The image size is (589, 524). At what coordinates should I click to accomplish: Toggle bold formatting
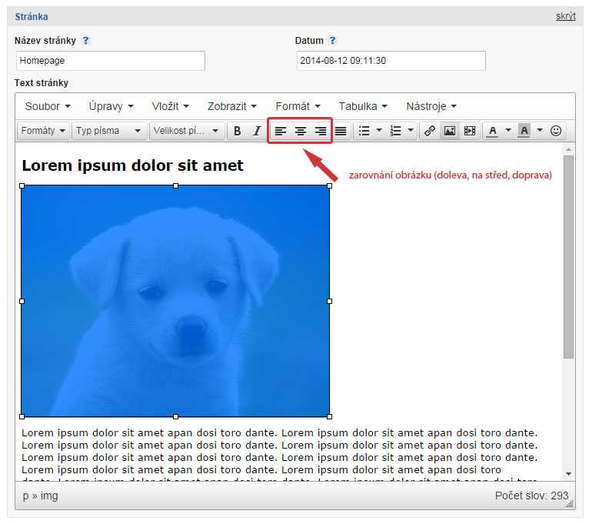238,131
